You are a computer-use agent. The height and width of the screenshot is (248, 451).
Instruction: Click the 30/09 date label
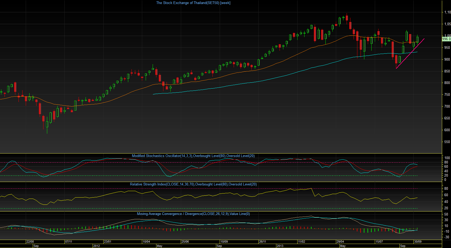[x=418, y=242]
